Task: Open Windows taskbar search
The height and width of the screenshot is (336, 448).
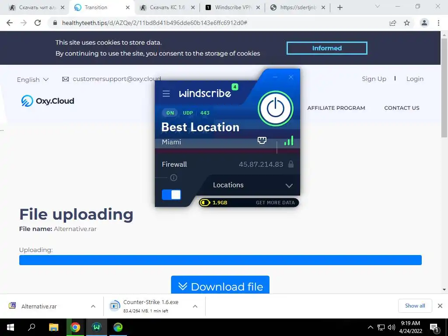Action: 31,327
